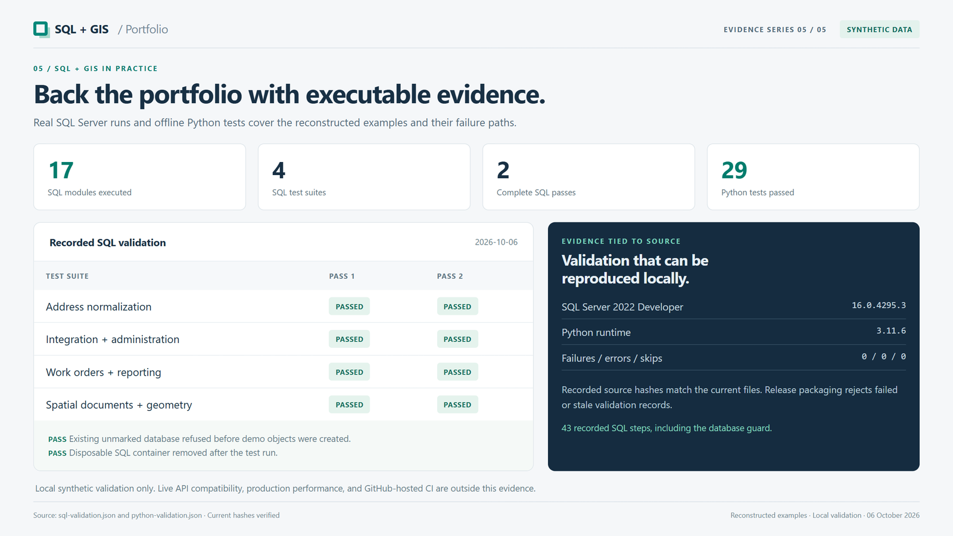Click the '43 recorded SQL steps' green line
The image size is (953, 536).
(667, 428)
